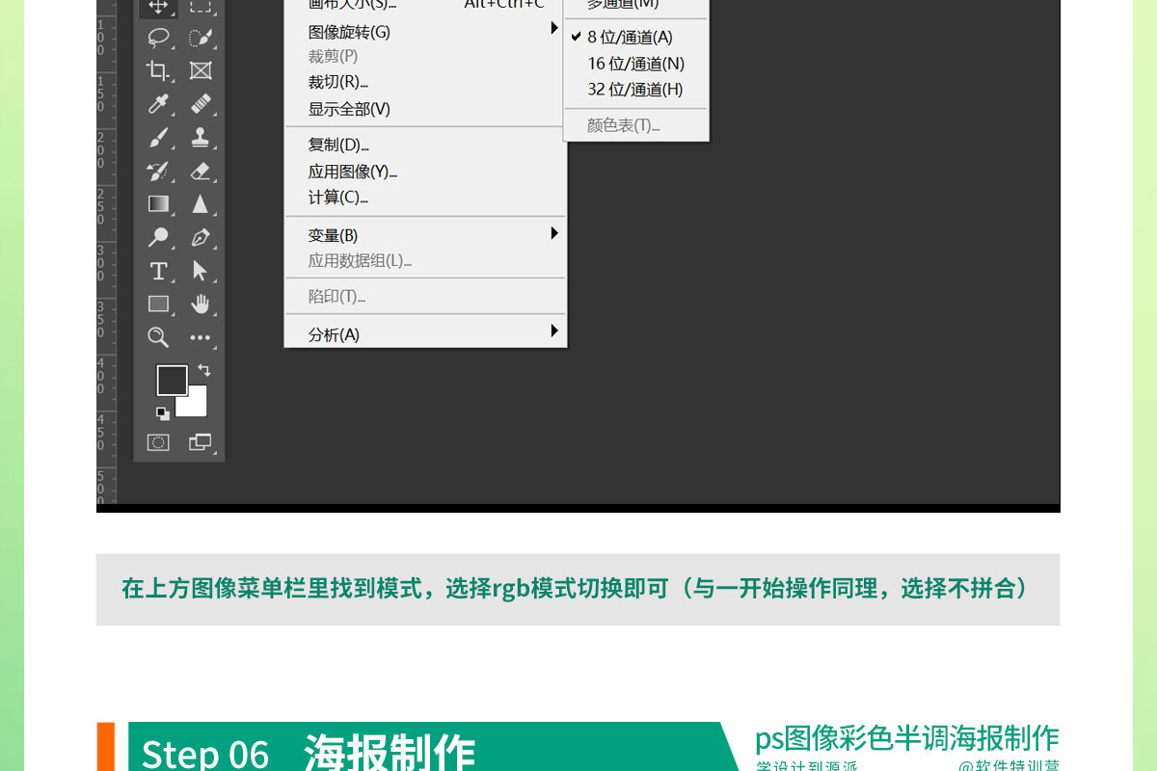Select the Eyedropper tool
Viewport: 1157px width, 771px height.
pos(158,104)
